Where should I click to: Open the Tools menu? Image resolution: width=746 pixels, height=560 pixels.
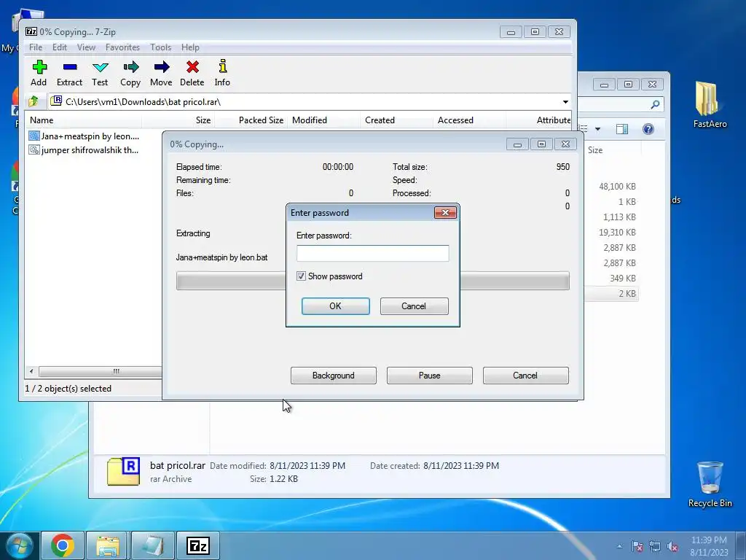pyautogui.click(x=161, y=47)
